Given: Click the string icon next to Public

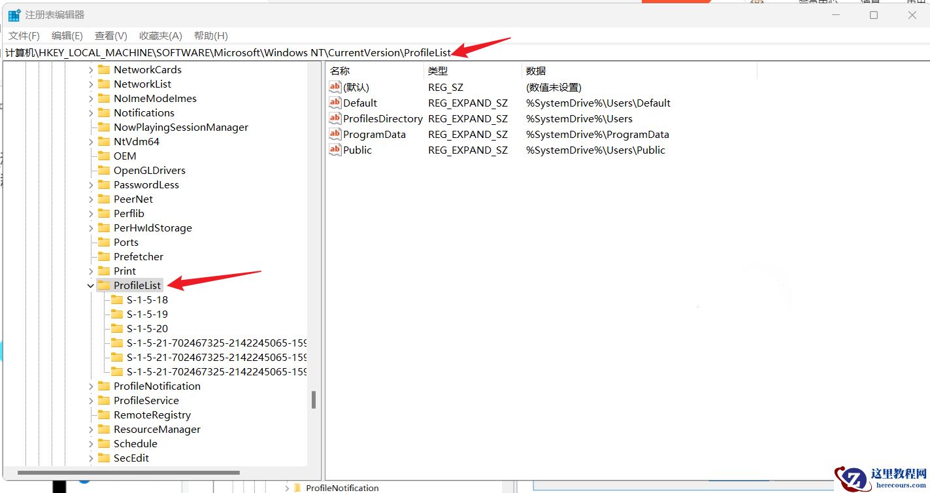Looking at the screenshot, I should [x=335, y=150].
